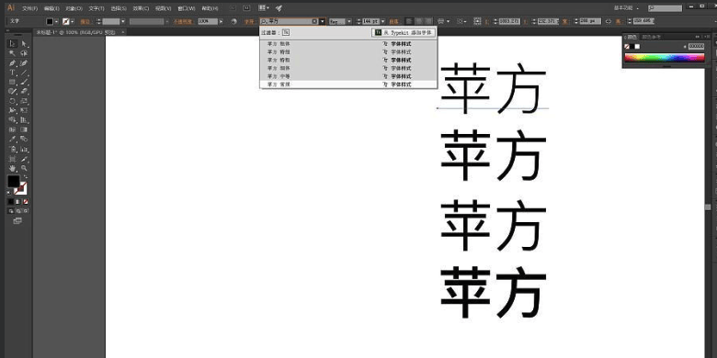The height and width of the screenshot is (358, 717).
Task: Open the 144 pt font size dropdown
Action: pyautogui.click(x=382, y=21)
